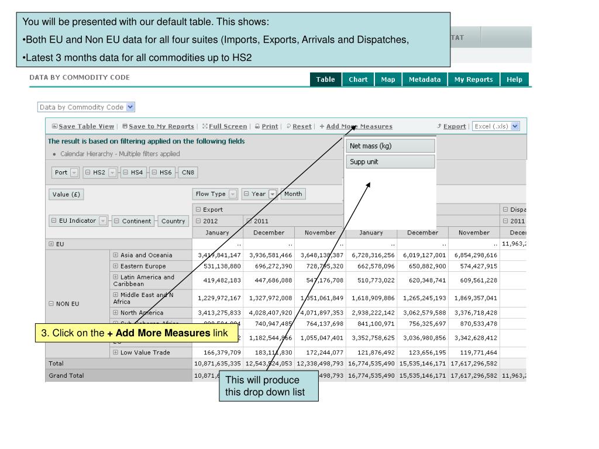Open table in Full Screen

point(228,126)
